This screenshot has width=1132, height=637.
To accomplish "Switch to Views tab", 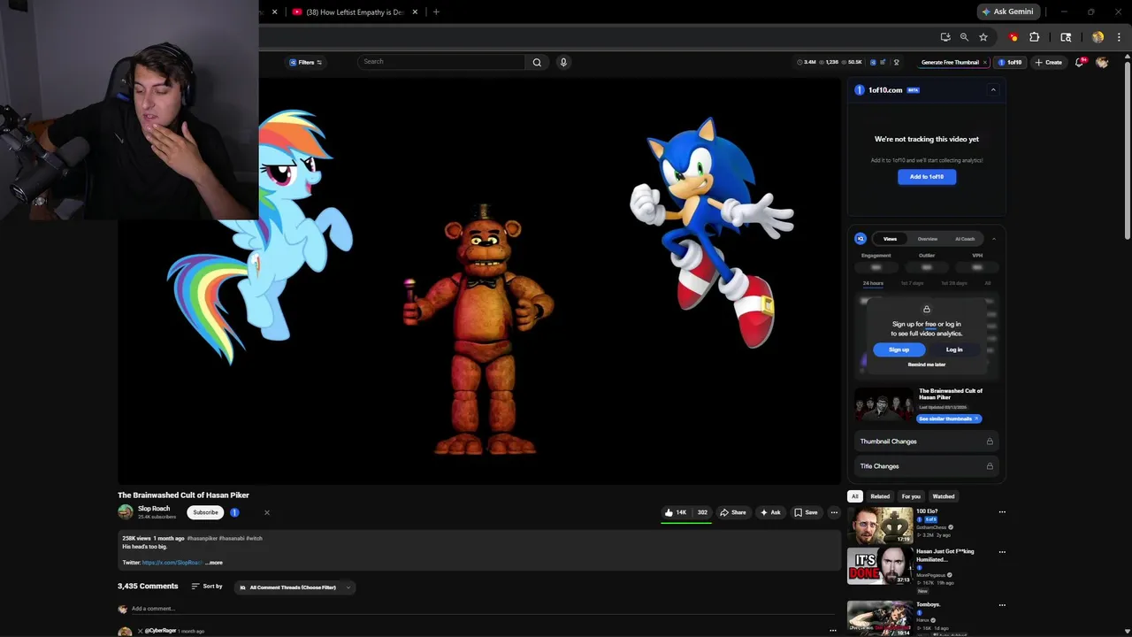I will (890, 239).
